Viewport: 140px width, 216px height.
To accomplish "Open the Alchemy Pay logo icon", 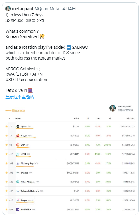I will point(18,163).
